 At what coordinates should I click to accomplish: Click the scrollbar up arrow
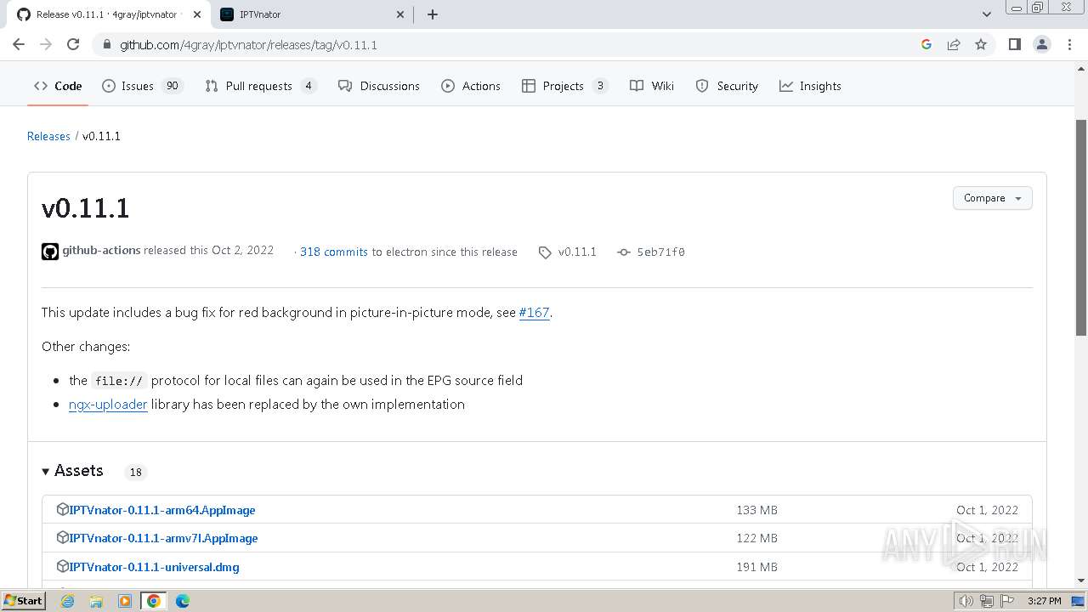click(x=1081, y=67)
